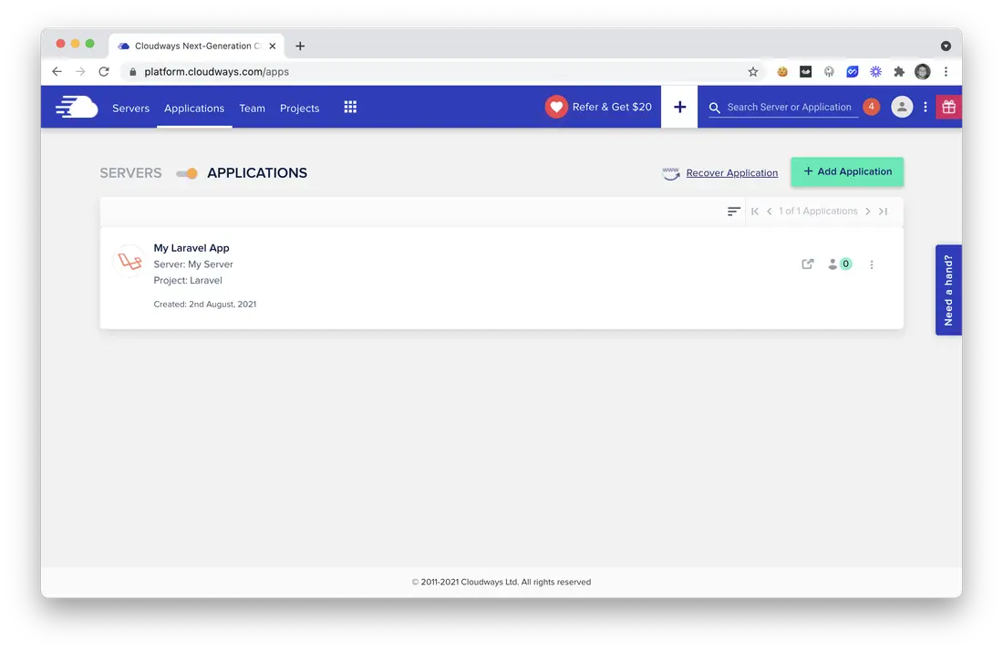The image size is (1003, 652).
Task: Go to next page of applications
Action: coord(867,212)
